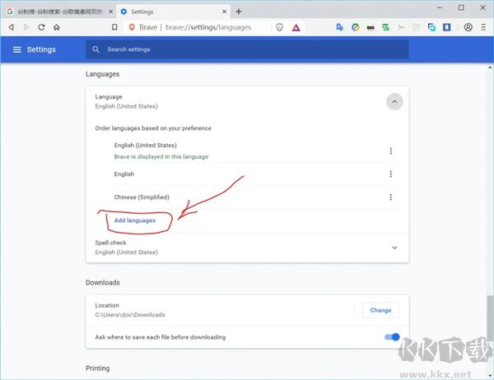Click the Brave lion icon in address bar
Viewport: 494px width, 380px height.
point(132,27)
